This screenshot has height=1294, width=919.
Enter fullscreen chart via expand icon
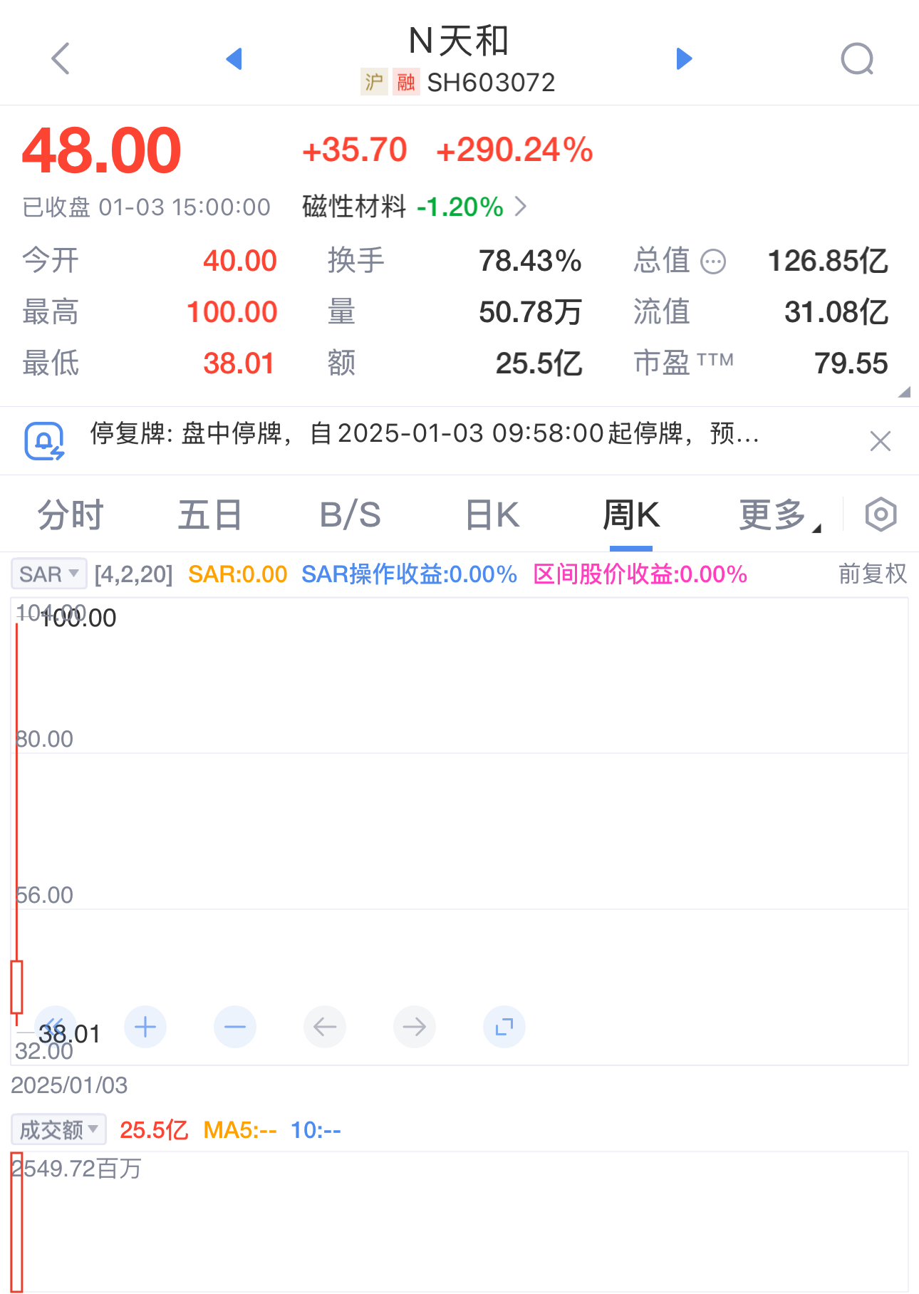pyautogui.click(x=504, y=1027)
